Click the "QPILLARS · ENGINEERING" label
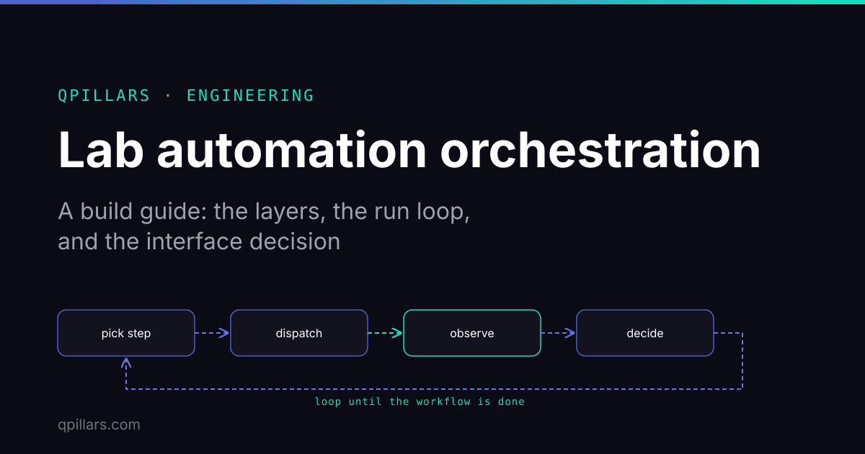The image size is (865, 454). tap(186, 95)
